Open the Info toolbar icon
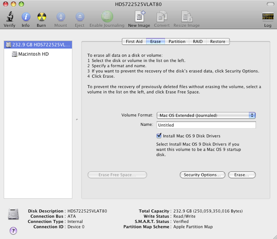The width and height of the screenshot is (277, 239). tap(26, 17)
